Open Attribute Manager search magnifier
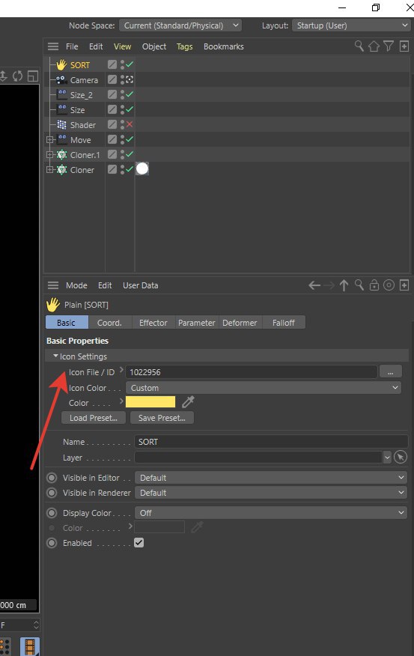The height and width of the screenshot is (656, 414). point(359,285)
